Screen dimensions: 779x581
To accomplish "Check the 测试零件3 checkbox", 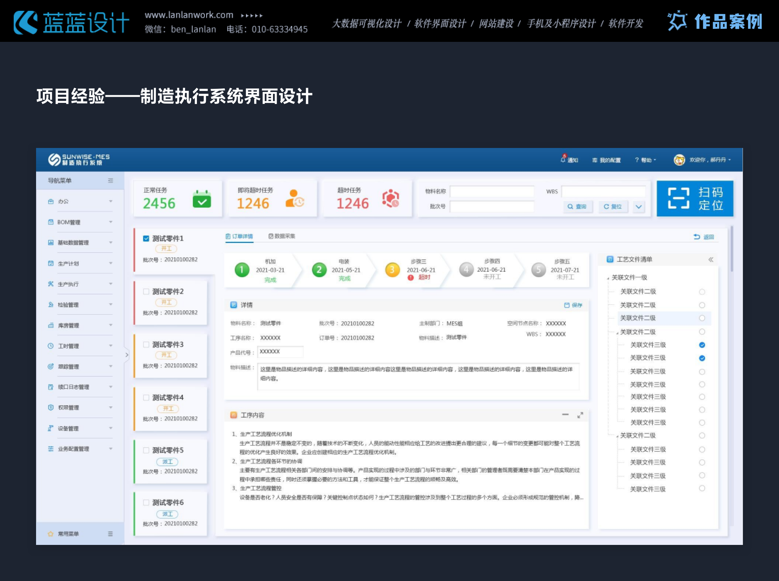I will [146, 344].
